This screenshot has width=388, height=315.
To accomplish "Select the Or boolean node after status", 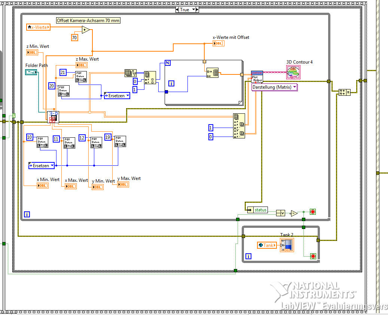I will [x=280, y=213].
